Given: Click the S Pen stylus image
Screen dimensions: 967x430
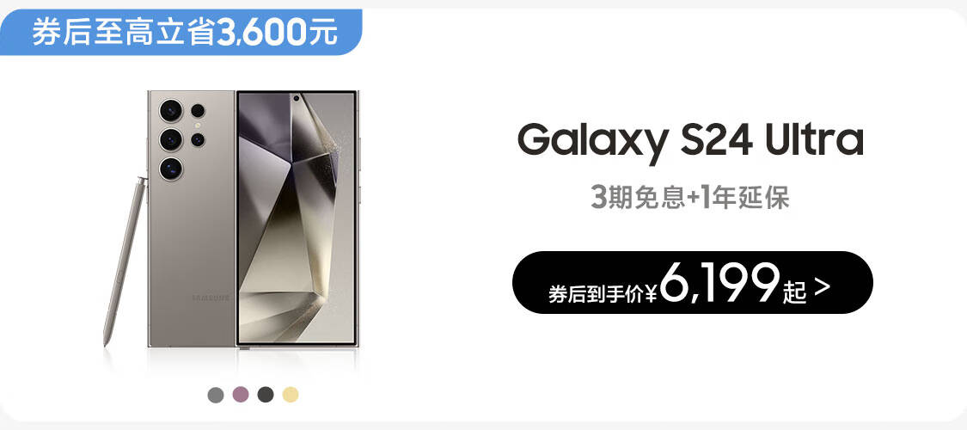Looking at the screenshot, I should [x=124, y=261].
